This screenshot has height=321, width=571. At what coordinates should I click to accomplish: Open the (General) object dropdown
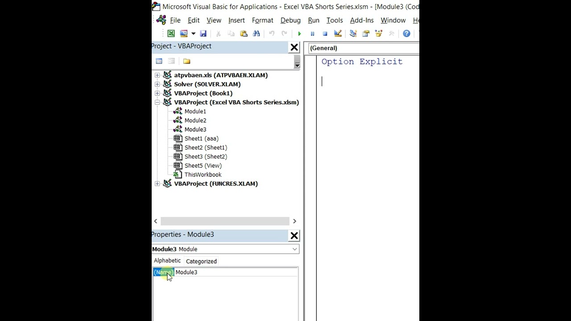click(x=363, y=48)
